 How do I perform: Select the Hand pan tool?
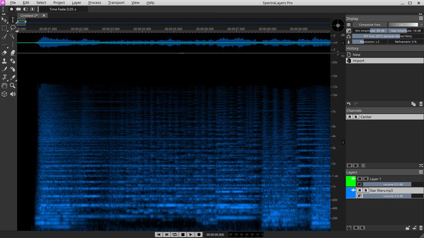tap(4, 86)
